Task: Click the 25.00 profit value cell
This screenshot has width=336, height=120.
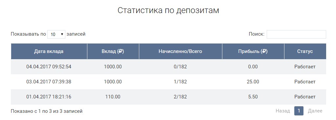Action: pos(253,82)
